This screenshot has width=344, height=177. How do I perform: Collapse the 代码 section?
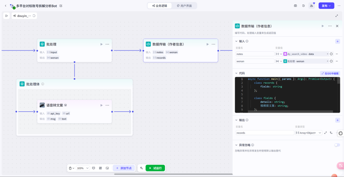(x=236, y=73)
